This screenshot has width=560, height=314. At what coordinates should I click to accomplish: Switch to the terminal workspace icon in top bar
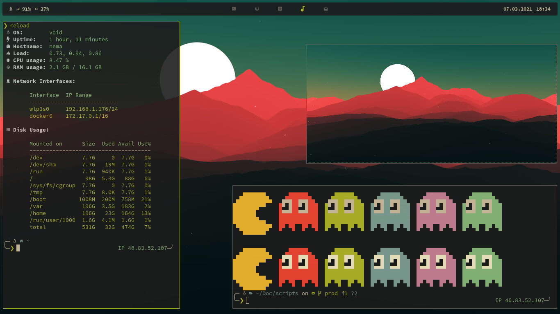[x=234, y=9]
